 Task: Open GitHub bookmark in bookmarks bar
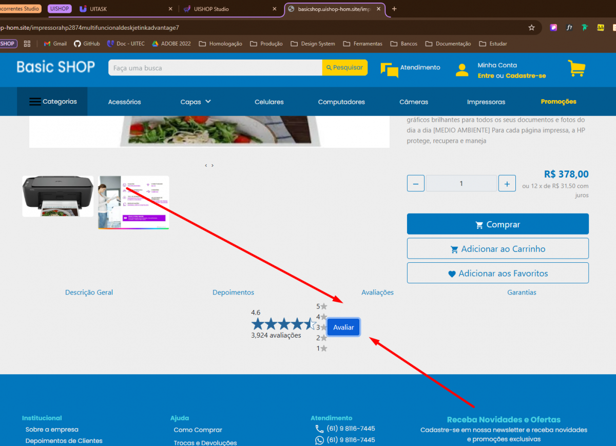87,44
